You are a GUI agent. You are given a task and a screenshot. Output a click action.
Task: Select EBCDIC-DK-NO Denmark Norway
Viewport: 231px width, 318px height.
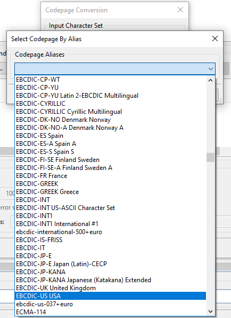(111, 120)
